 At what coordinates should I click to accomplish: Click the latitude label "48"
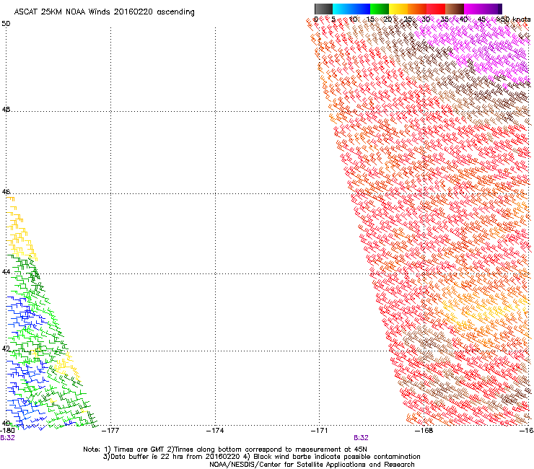6,110
